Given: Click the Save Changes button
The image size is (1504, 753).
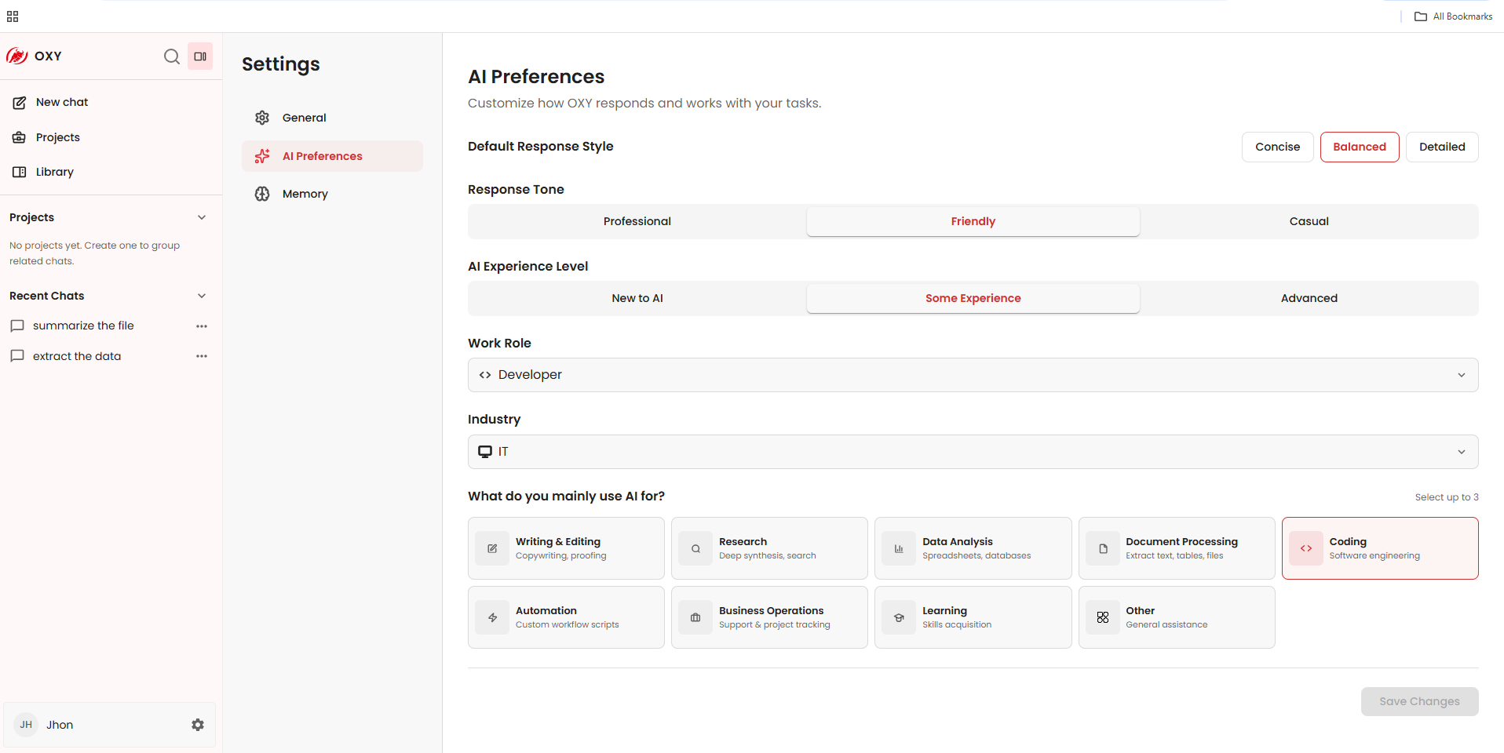Looking at the screenshot, I should pos(1419,701).
